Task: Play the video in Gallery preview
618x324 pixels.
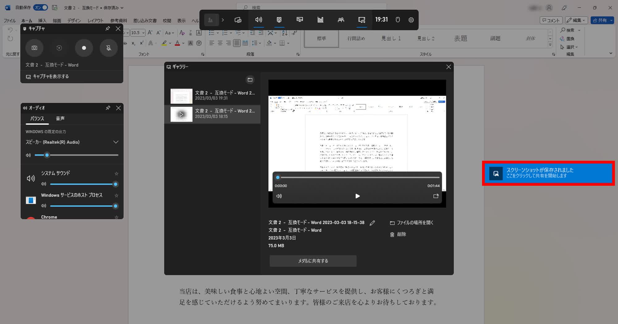Action: [358, 196]
